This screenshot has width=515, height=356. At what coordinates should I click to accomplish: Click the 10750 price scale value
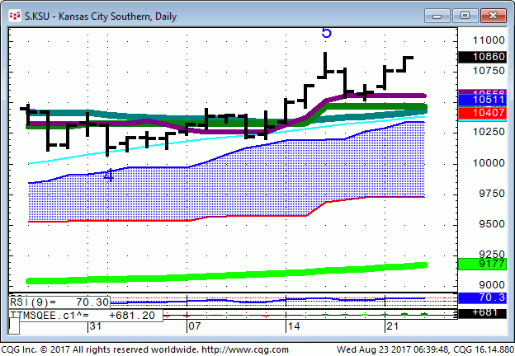[489, 71]
